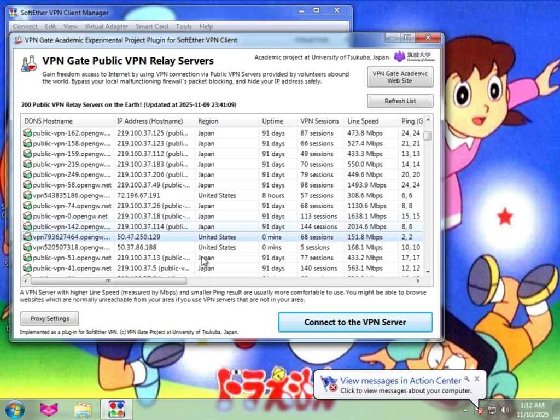The image size is (560, 420).
Task: Click the 1493.9 Mbps line speed cell
Action: coord(367,185)
